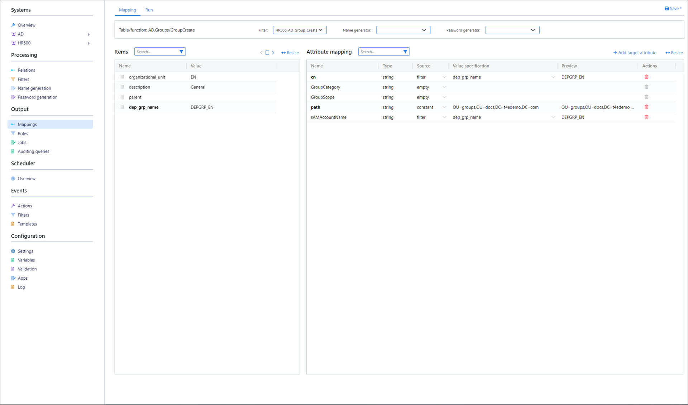Click the trash icon for path attribute
The height and width of the screenshot is (405, 688).
point(646,107)
